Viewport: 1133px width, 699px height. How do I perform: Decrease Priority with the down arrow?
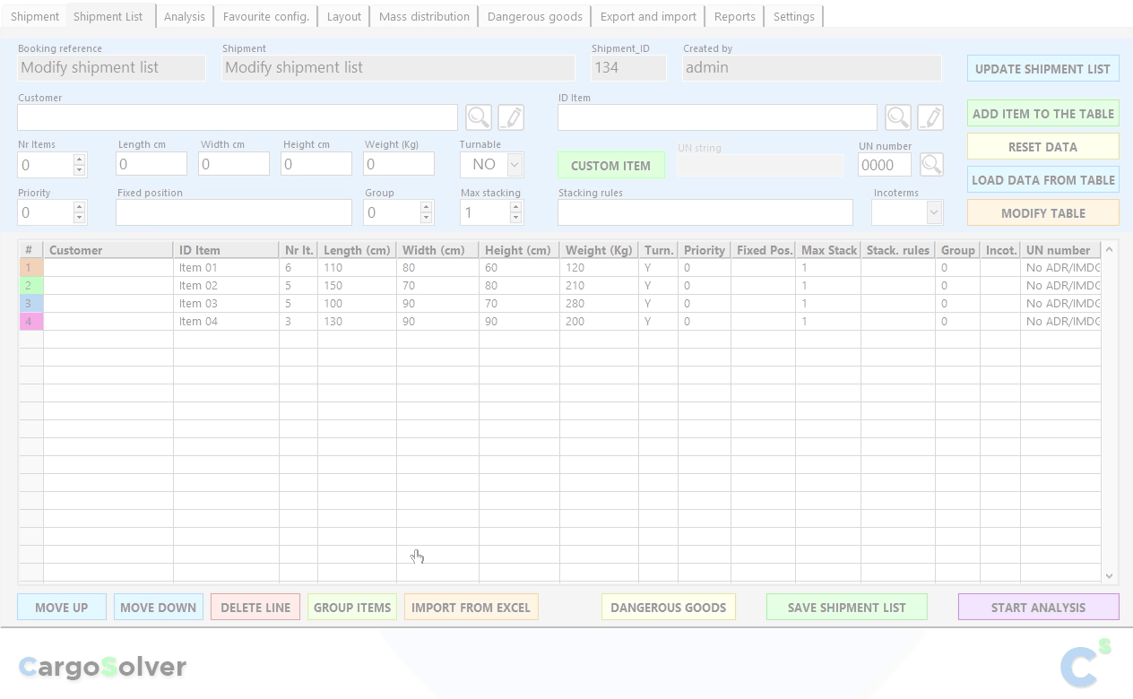click(x=79, y=218)
